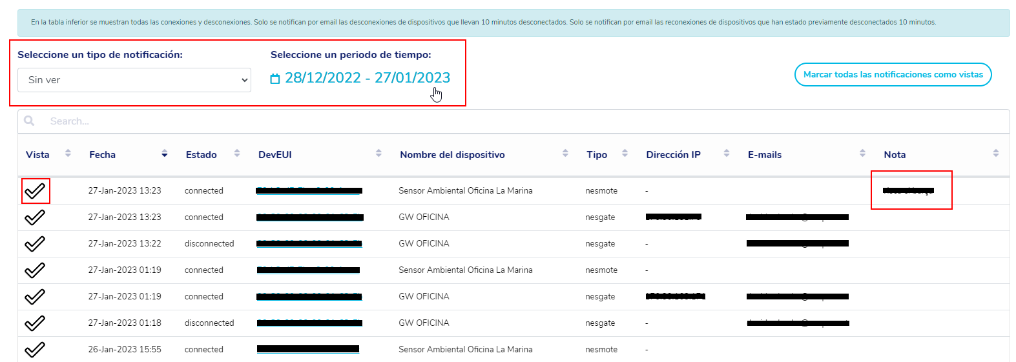Sort table by Vista column arrows
This screenshot has height=362, width=1016.
[68, 154]
